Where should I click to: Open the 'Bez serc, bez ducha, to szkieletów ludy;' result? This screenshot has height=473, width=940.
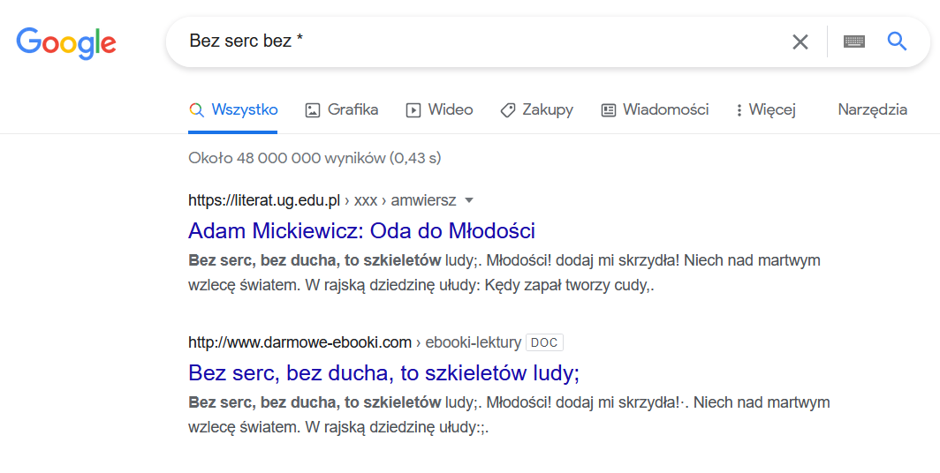click(x=383, y=373)
